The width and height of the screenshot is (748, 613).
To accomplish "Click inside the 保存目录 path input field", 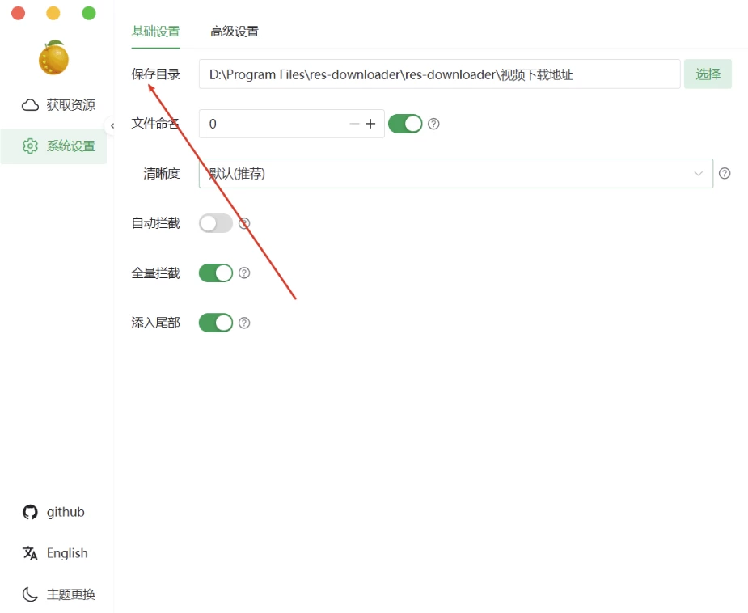I will pyautogui.click(x=437, y=74).
